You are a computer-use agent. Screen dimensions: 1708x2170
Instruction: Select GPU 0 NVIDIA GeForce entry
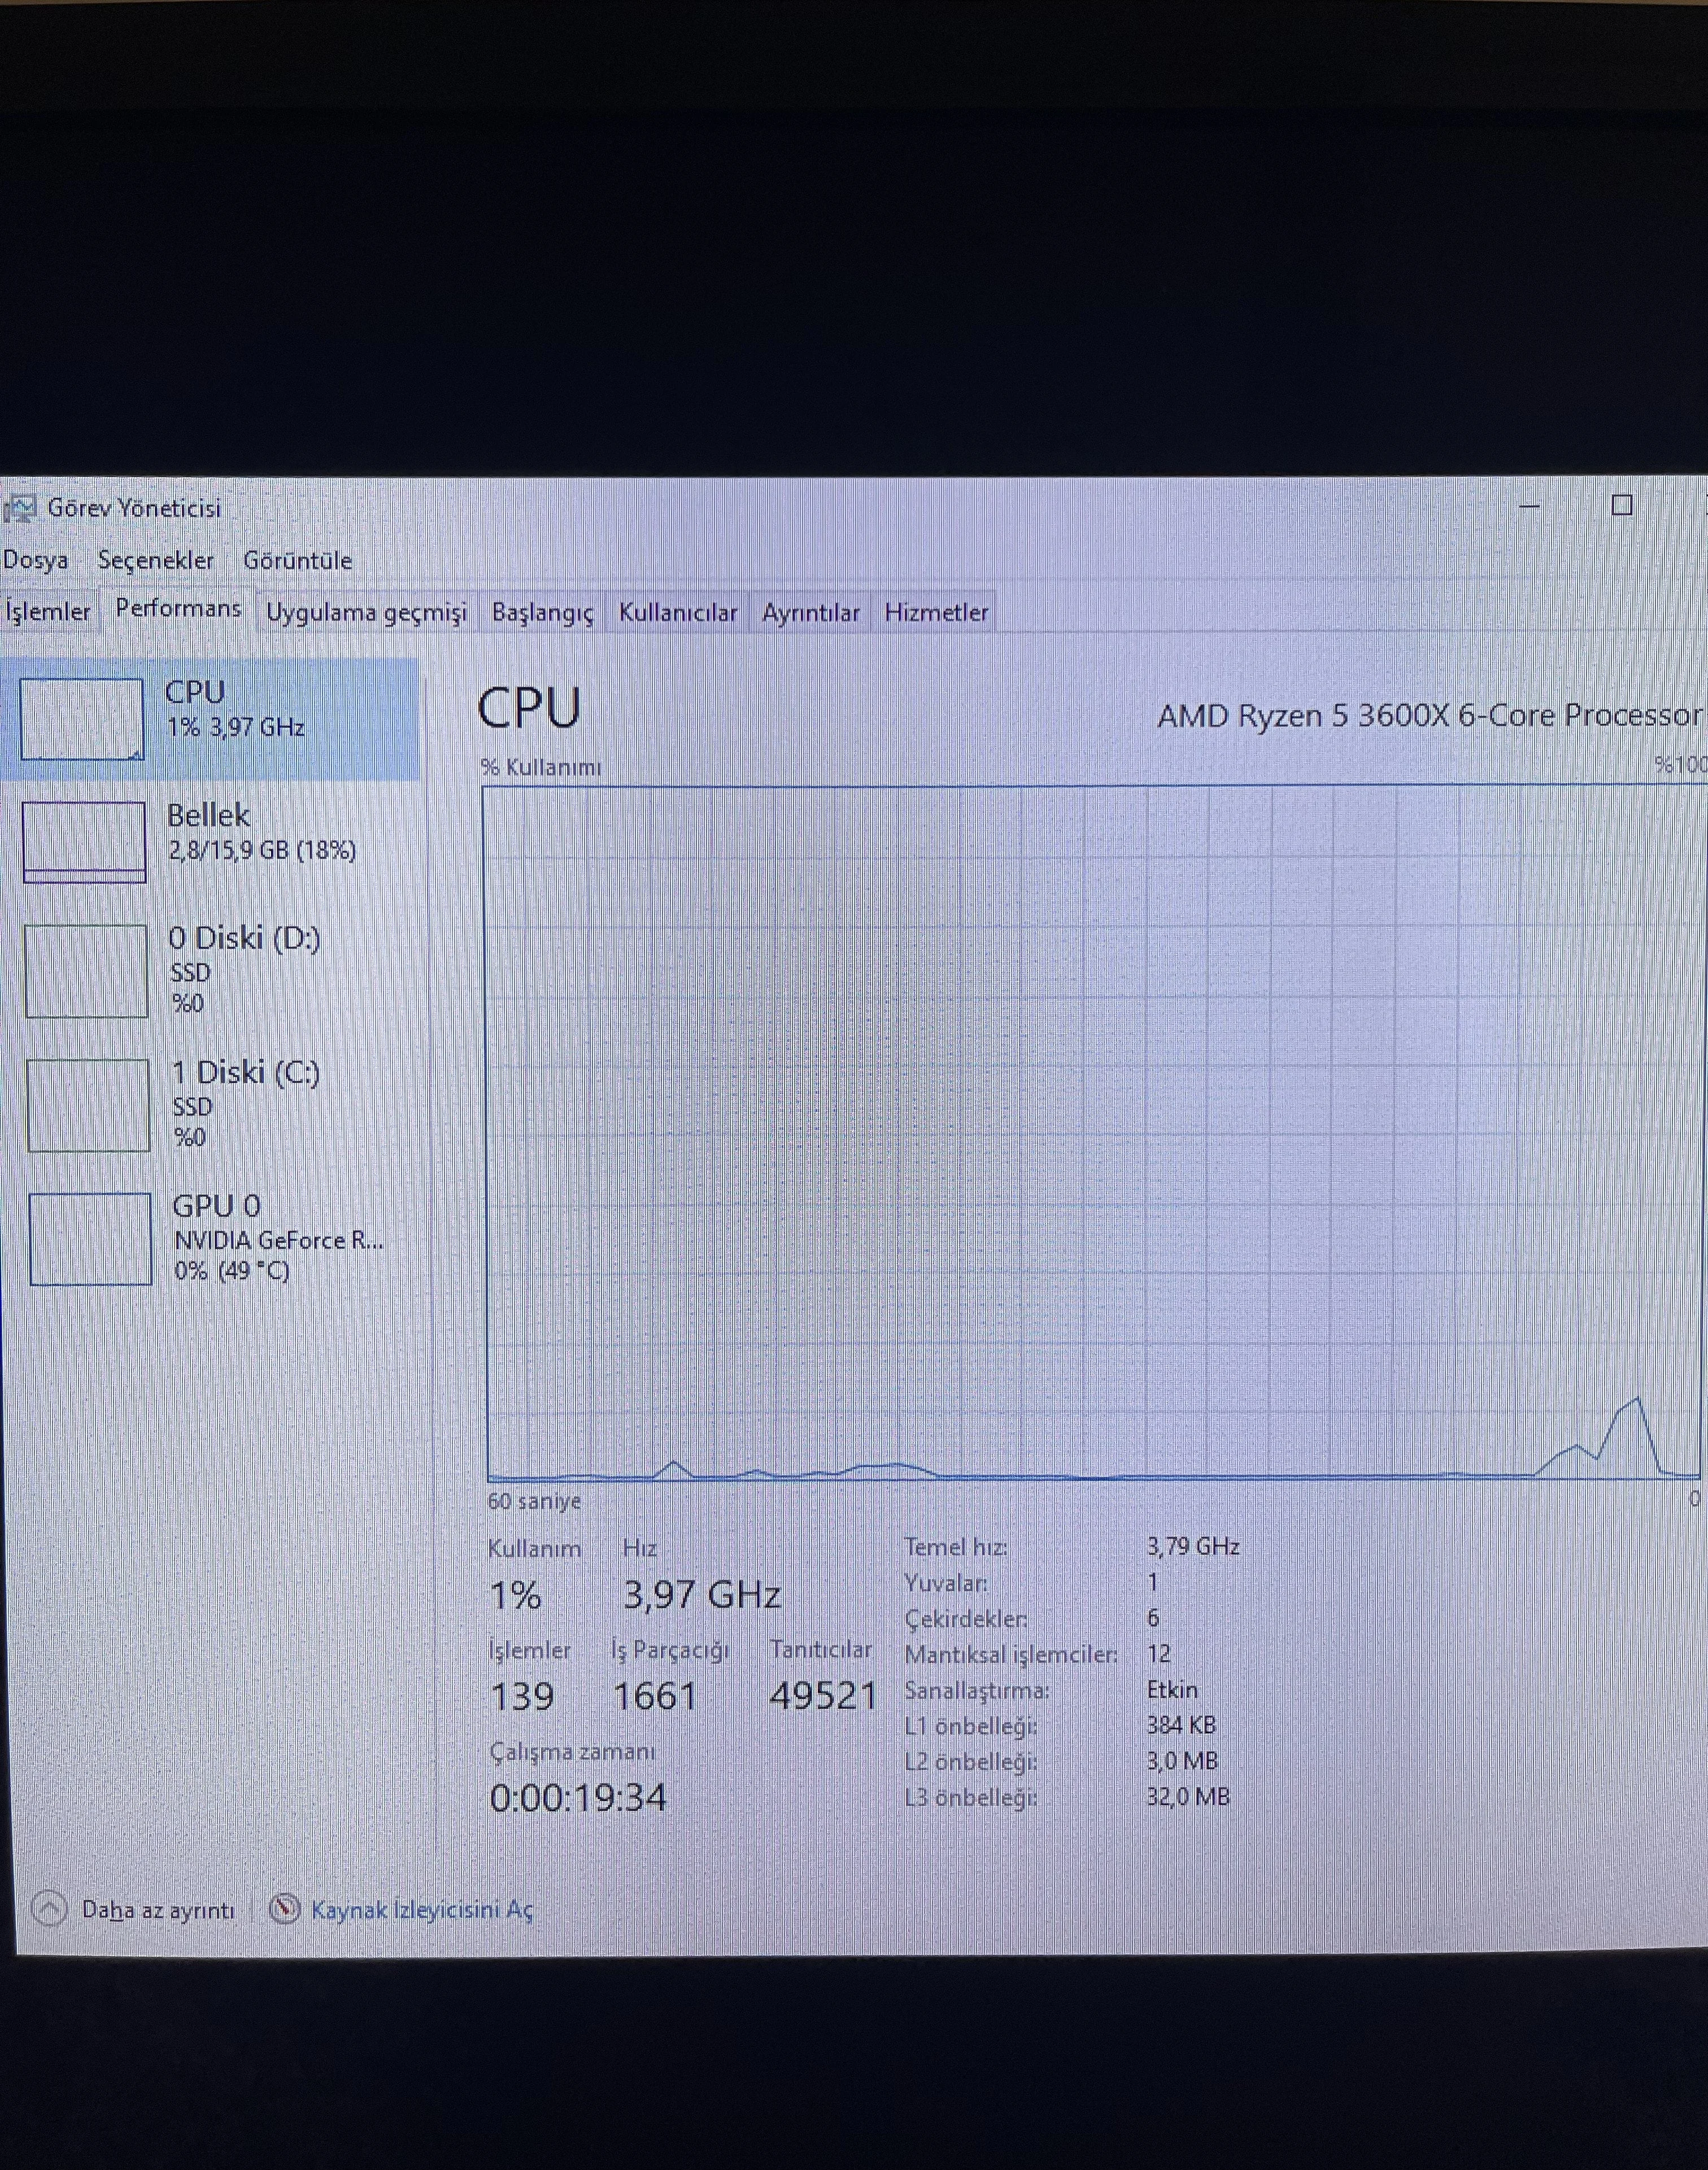point(276,1238)
